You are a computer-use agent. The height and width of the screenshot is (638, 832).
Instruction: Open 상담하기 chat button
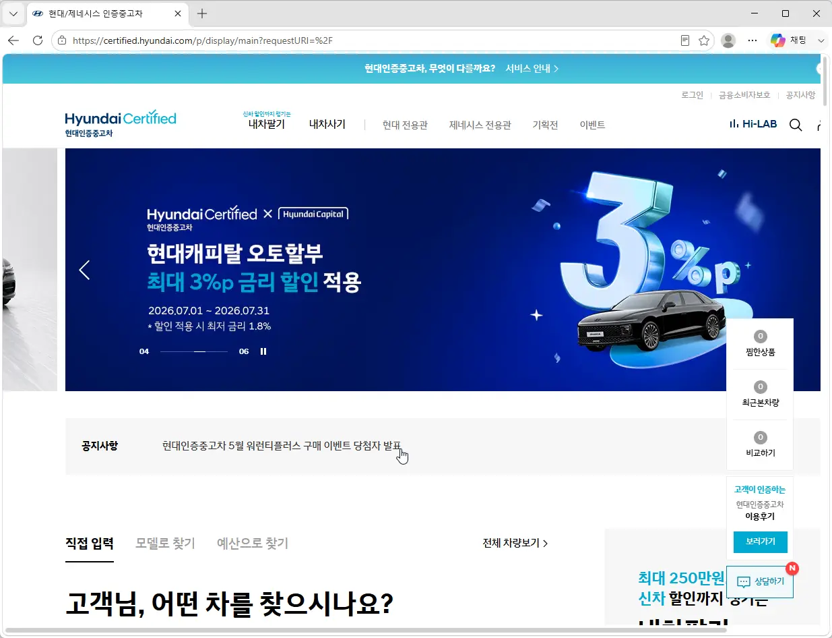760,581
